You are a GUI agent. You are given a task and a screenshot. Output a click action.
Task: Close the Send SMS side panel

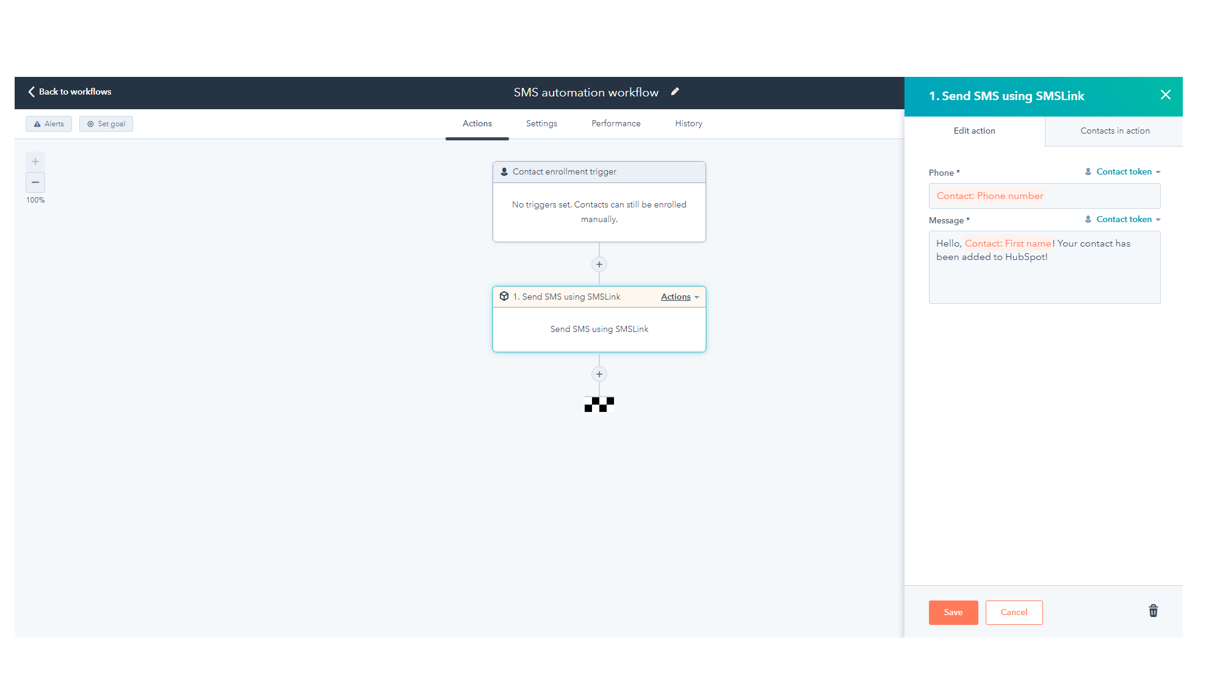click(1165, 95)
